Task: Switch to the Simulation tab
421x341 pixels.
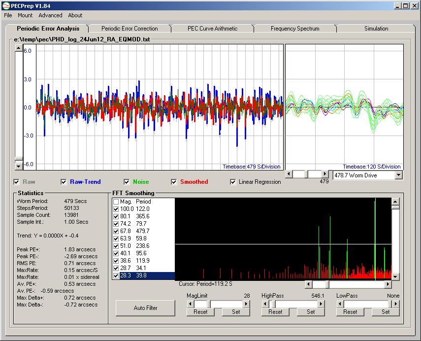Action: tap(376, 29)
